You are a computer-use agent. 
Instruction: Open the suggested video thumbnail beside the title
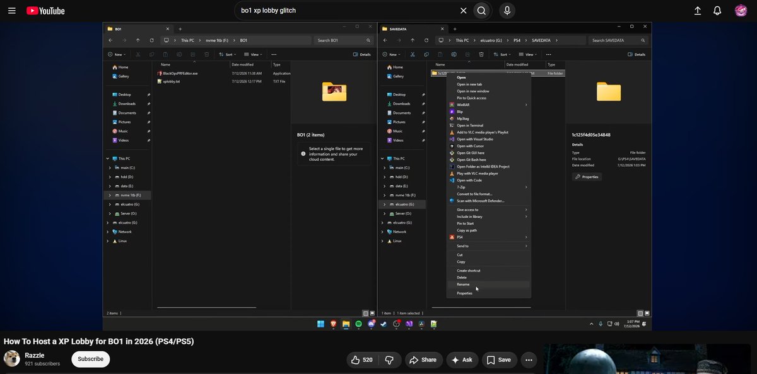click(649, 360)
